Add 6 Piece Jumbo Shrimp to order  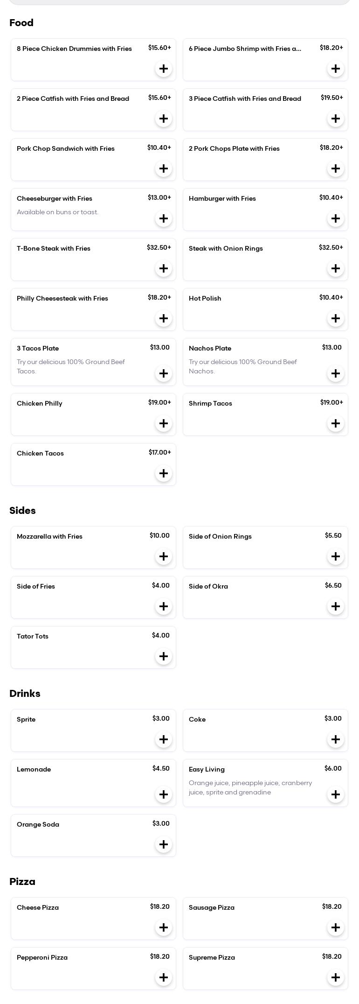coord(335,69)
